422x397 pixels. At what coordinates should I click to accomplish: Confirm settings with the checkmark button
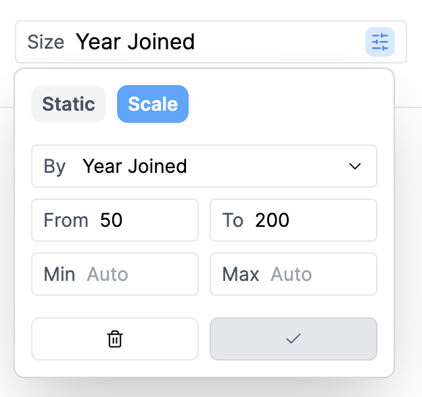click(294, 339)
